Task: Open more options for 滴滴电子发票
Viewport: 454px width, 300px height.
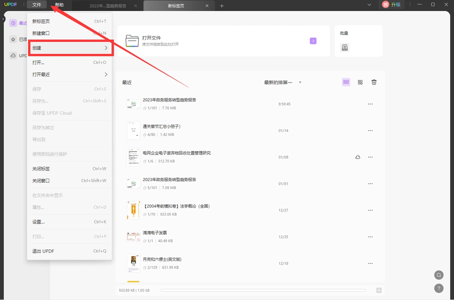Action: click(370, 237)
